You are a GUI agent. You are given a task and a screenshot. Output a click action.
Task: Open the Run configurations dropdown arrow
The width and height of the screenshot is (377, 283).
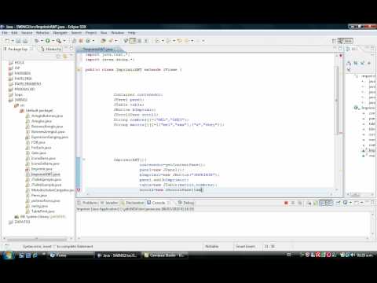[53, 41]
